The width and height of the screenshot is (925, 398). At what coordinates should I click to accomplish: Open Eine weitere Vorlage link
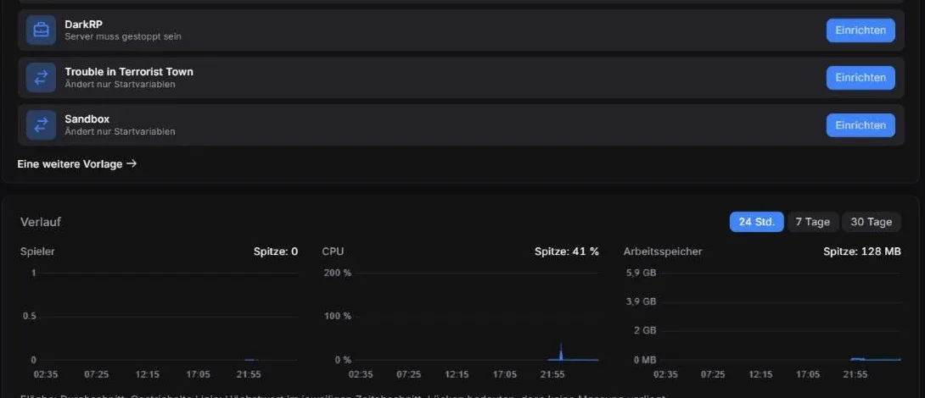(76, 164)
